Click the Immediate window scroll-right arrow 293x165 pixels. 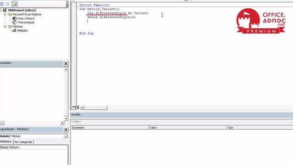click(x=62, y=123)
